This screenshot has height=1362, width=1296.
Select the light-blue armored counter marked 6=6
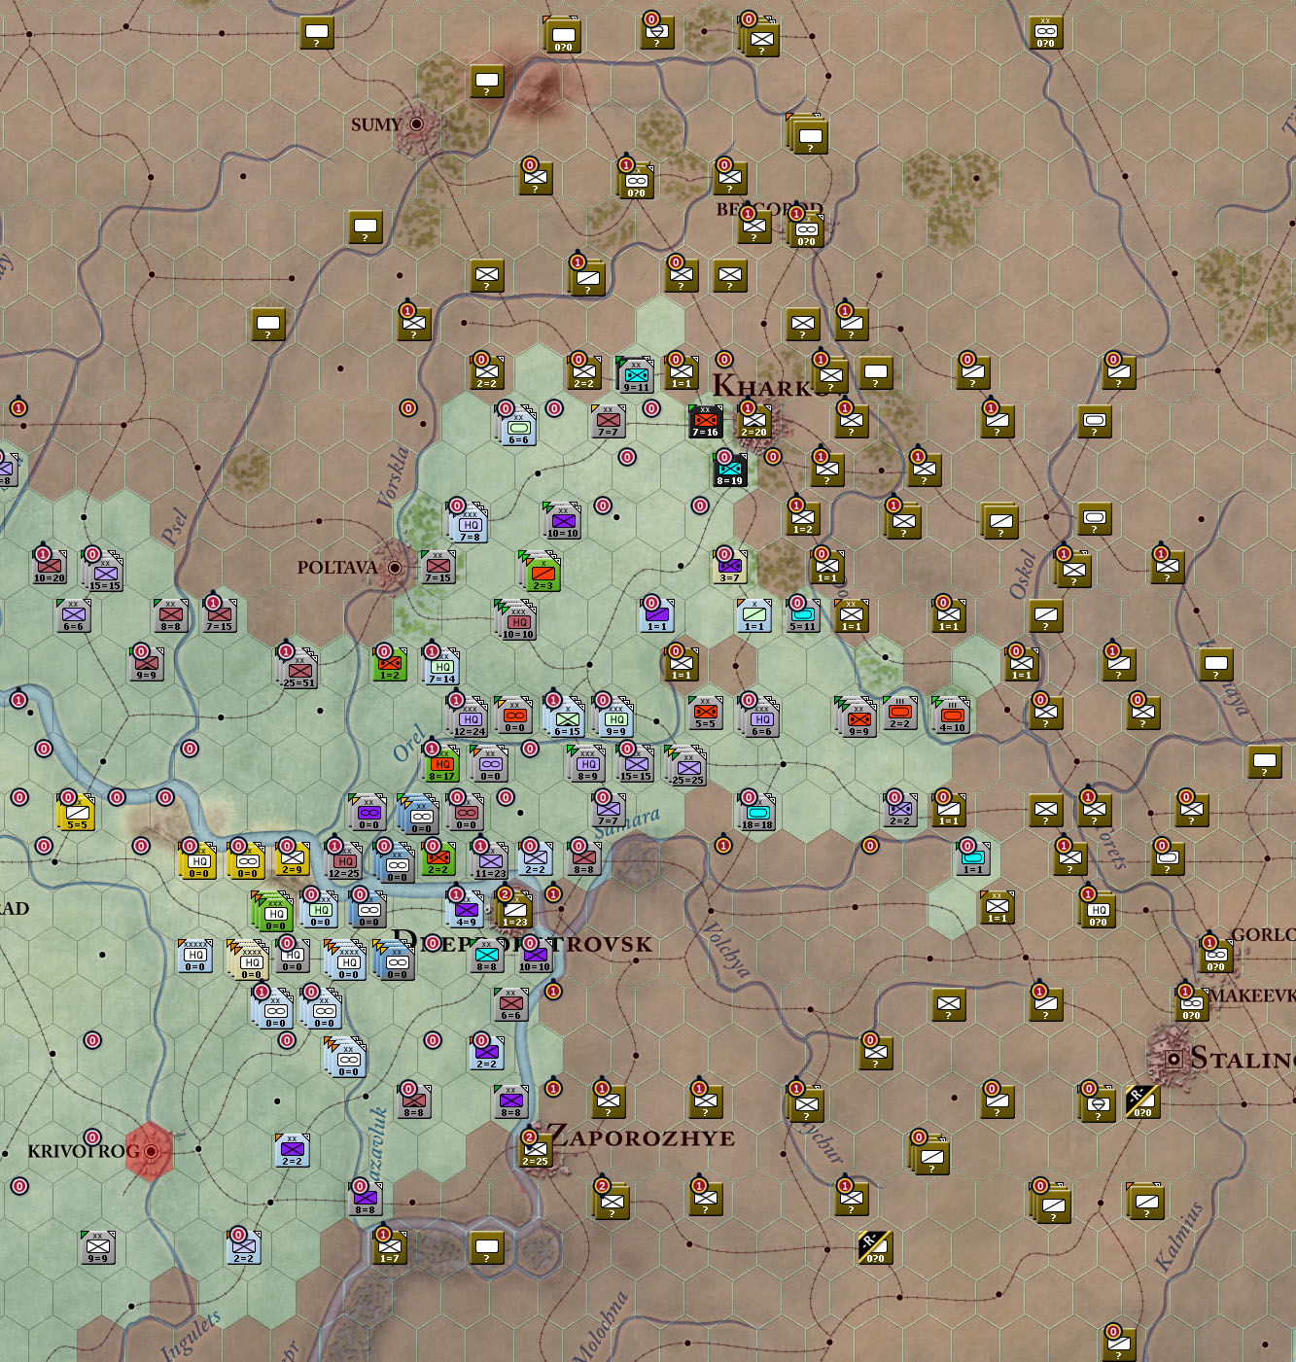click(x=518, y=427)
